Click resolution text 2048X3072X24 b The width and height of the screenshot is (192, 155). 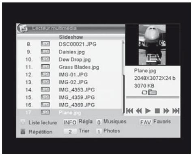[155, 78]
